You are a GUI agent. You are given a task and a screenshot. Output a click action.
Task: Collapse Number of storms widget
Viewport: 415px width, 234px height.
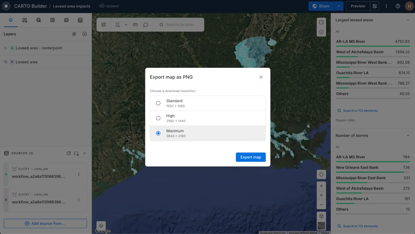(408, 136)
